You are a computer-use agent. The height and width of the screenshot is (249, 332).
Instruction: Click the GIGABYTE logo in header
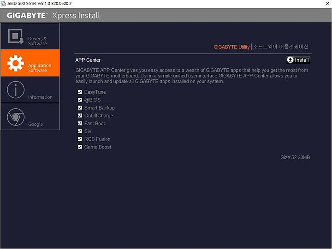pyautogui.click(x=27, y=16)
